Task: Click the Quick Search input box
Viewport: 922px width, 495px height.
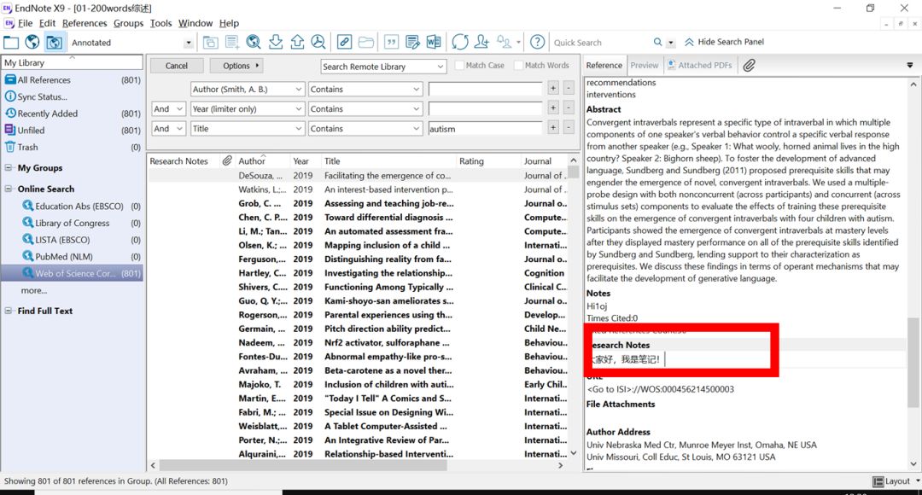Action: click(601, 43)
